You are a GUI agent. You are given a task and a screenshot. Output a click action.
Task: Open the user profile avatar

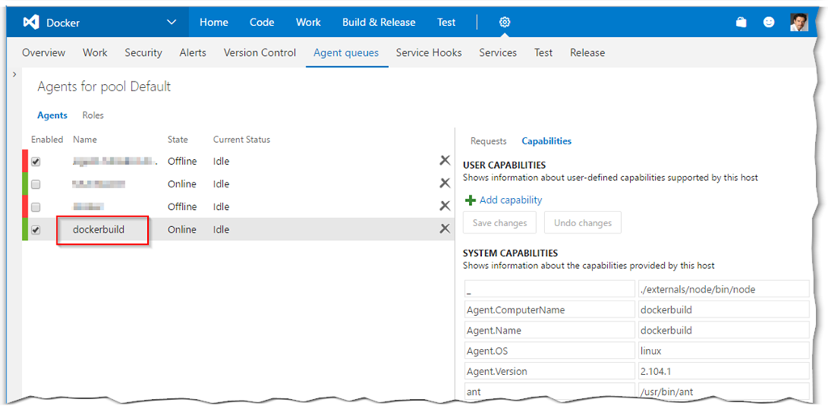pyautogui.click(x=799, y=22)
